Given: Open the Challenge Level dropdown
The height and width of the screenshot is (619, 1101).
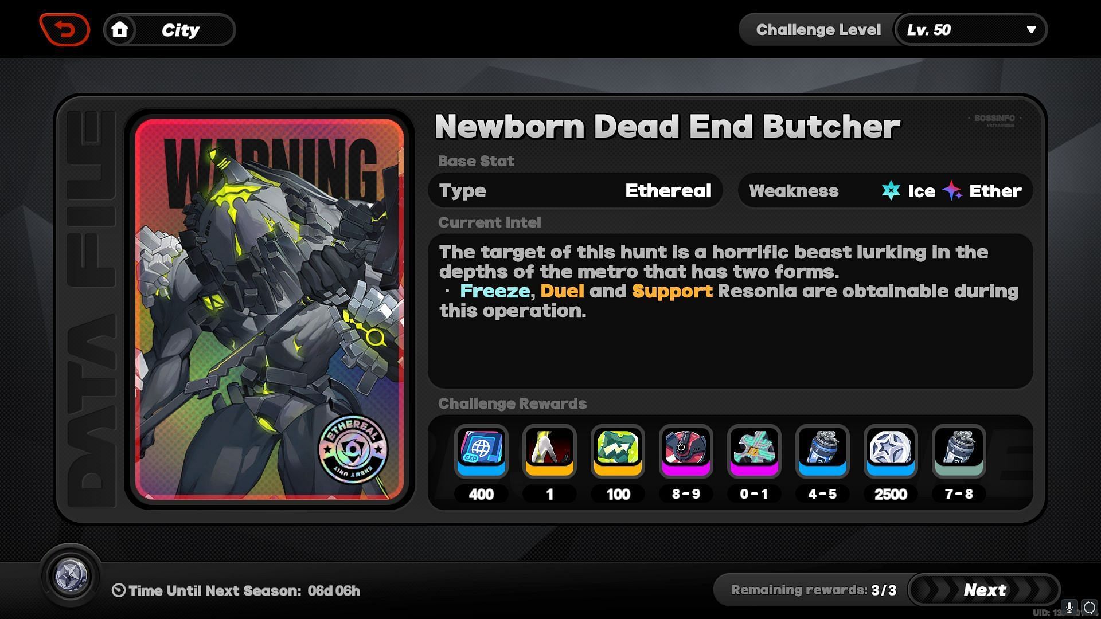Looking at the screenshot, I should point(971,30).
